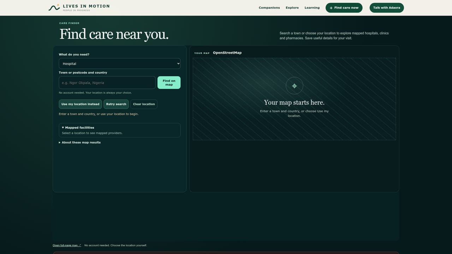Click the OpenStreetMap label above the map
This screenshot has height=254, width=452.
(227, 53)
